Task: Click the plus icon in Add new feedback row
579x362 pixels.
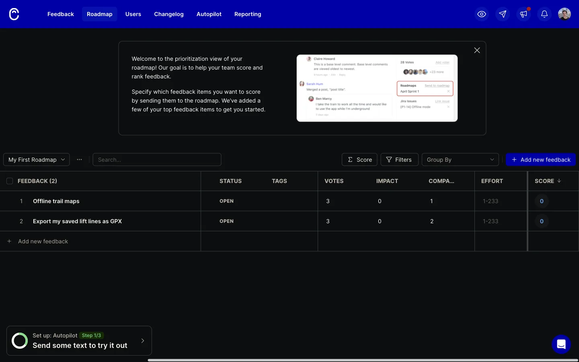Action: (x=9, y=241)
